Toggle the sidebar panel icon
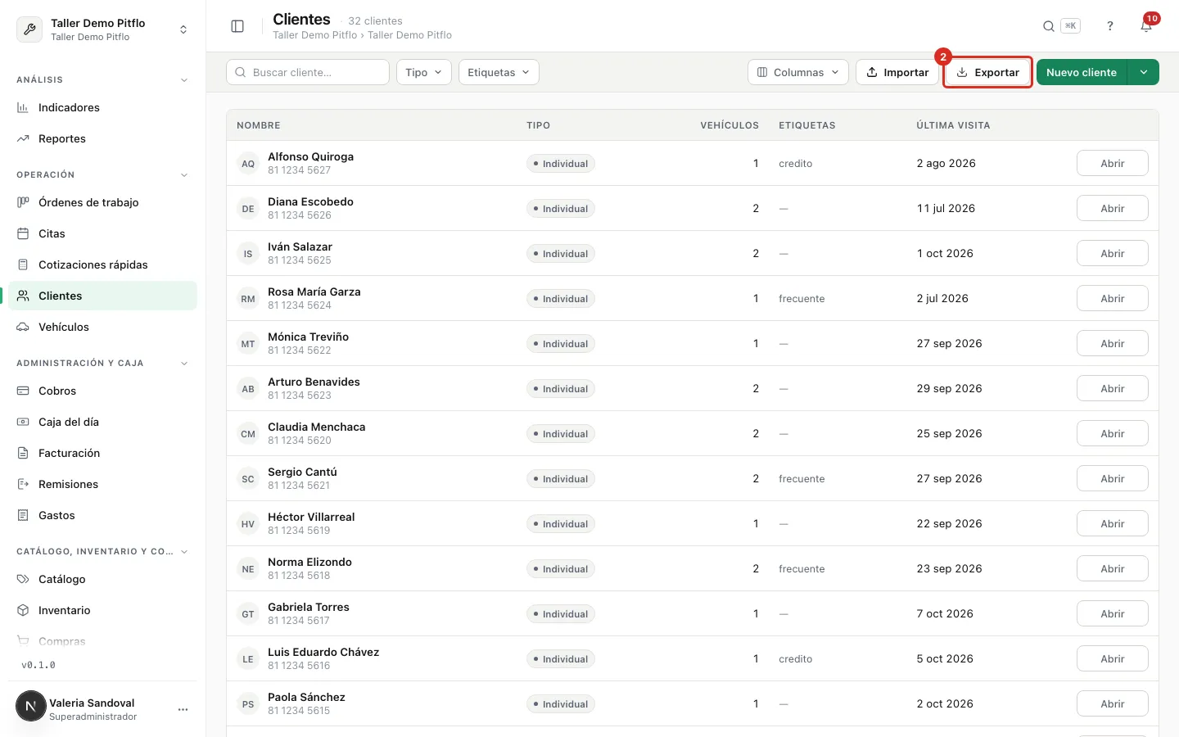The height and width of the screenshot is (737, 1179). (237, 26)
